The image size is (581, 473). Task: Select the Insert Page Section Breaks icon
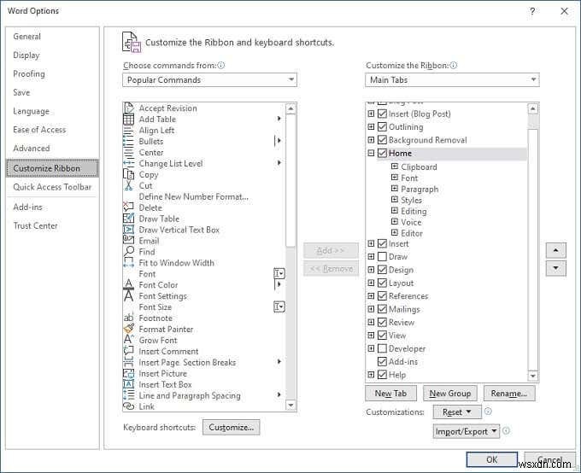[128, 362]
